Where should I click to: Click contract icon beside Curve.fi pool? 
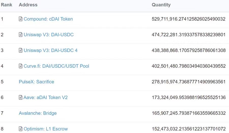(21, 66)
